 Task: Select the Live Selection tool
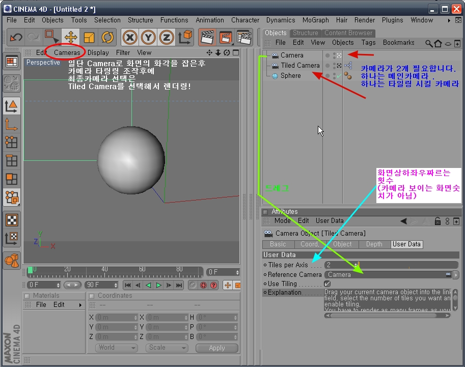[51, 37]
